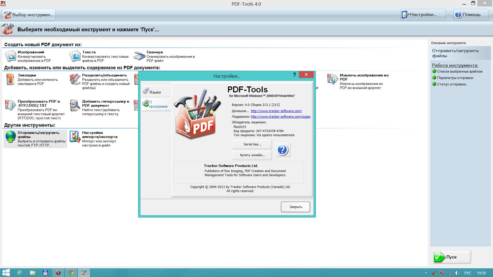Click the Тип лицензии license type line
The image size is (493, 277).
pyautogui.click(x=264, y=135)
